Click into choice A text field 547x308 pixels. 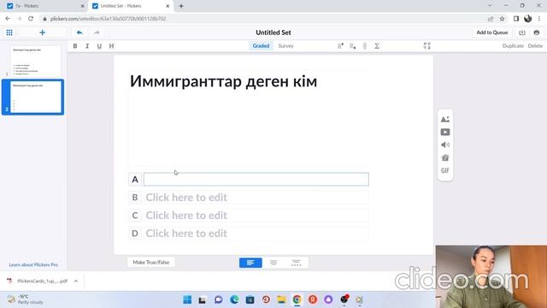[256, 179]
